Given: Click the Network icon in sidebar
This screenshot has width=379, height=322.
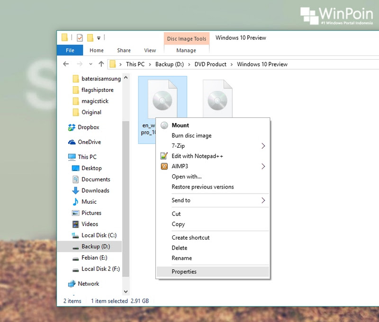Looking at the screenshot, I should 72,284.
